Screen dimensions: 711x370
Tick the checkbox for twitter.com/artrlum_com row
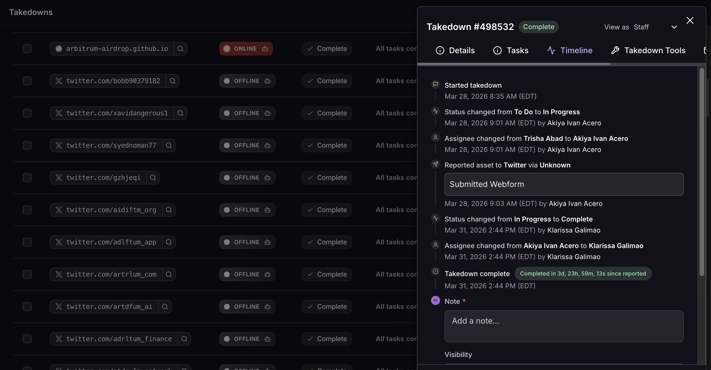click(x=27, y=274)
